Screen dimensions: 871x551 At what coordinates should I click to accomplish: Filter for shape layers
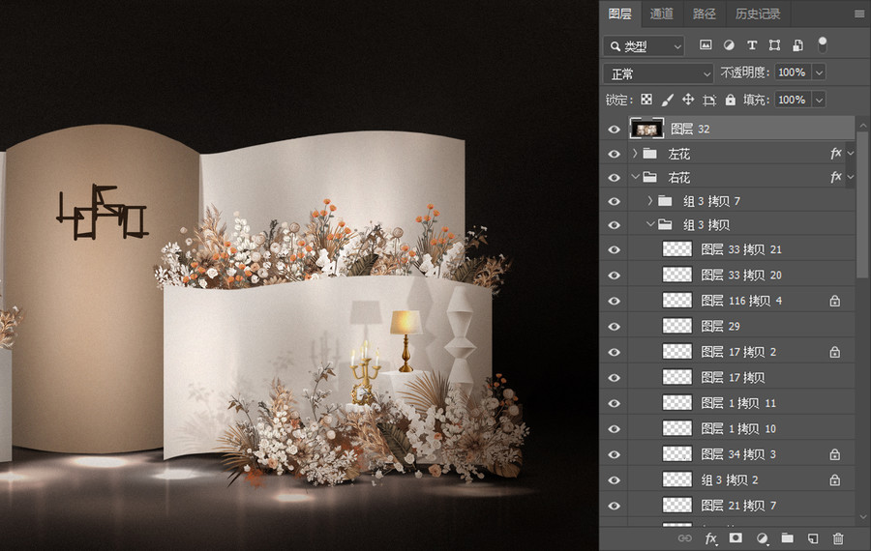click(774, 44)
